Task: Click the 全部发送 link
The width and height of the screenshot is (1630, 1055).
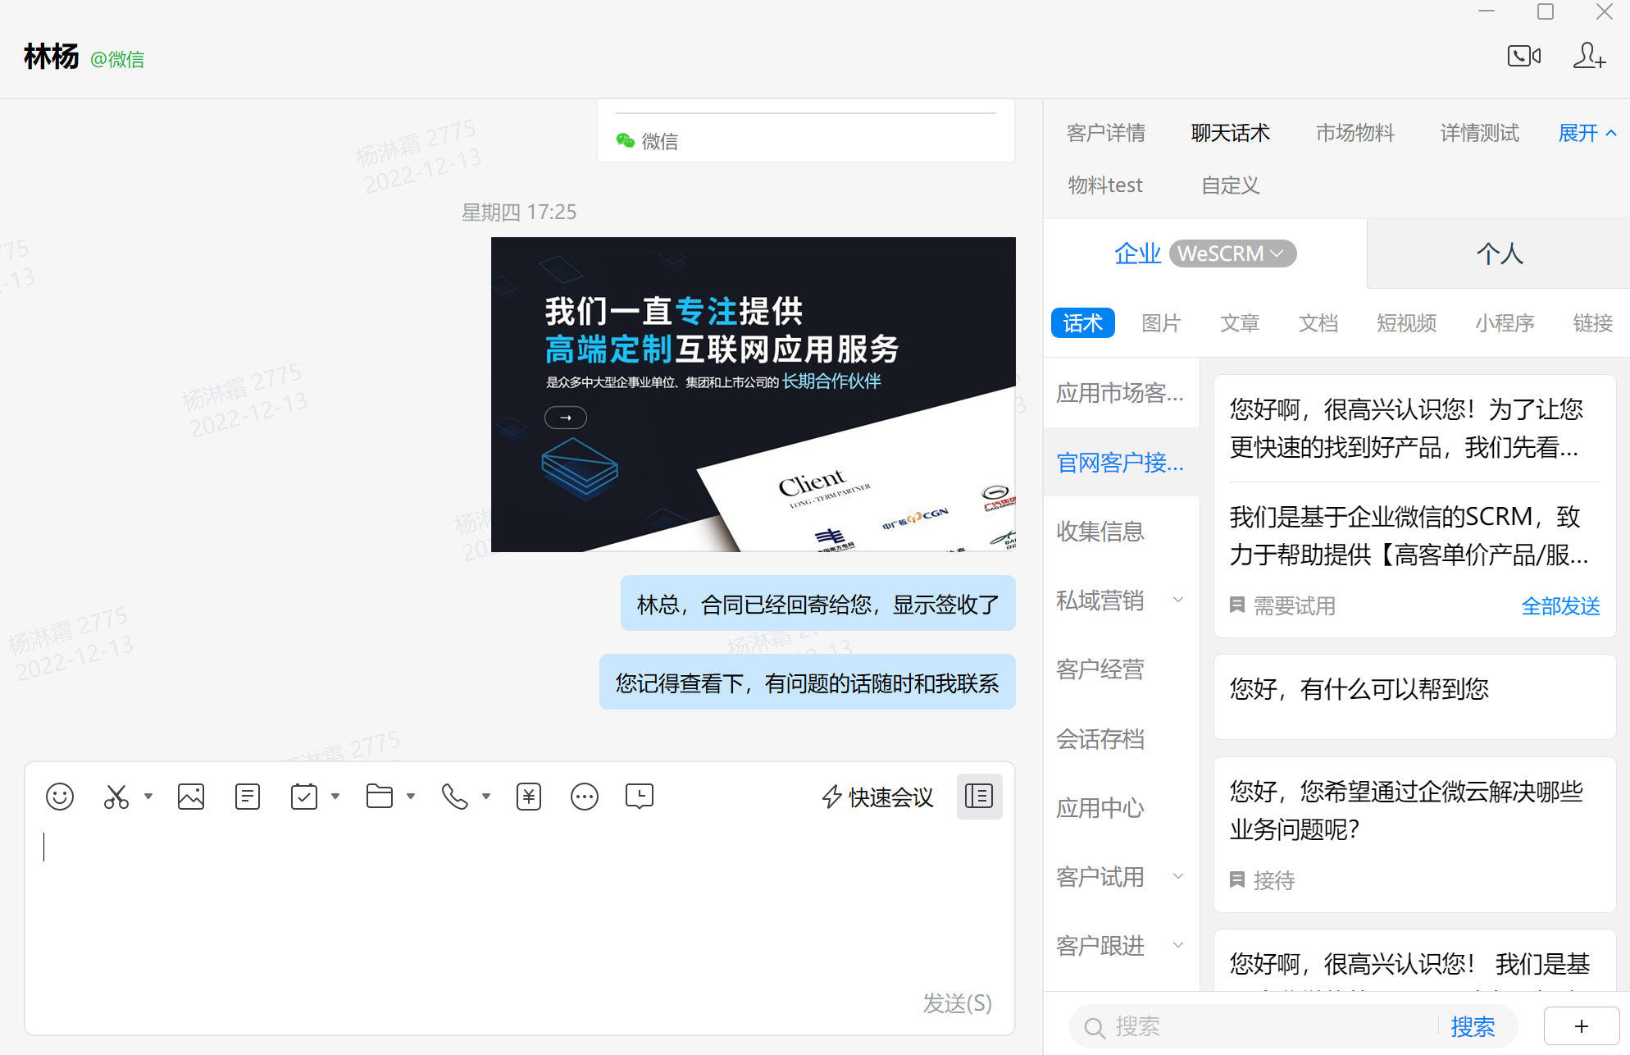Action: (x=1560, y=606)
